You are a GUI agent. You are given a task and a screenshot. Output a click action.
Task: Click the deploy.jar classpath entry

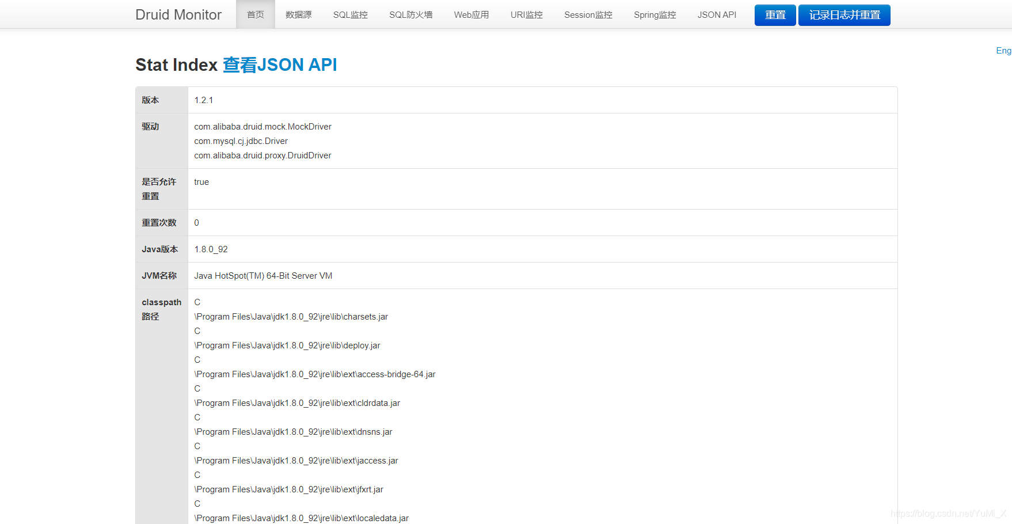click(x=287, y=345)
